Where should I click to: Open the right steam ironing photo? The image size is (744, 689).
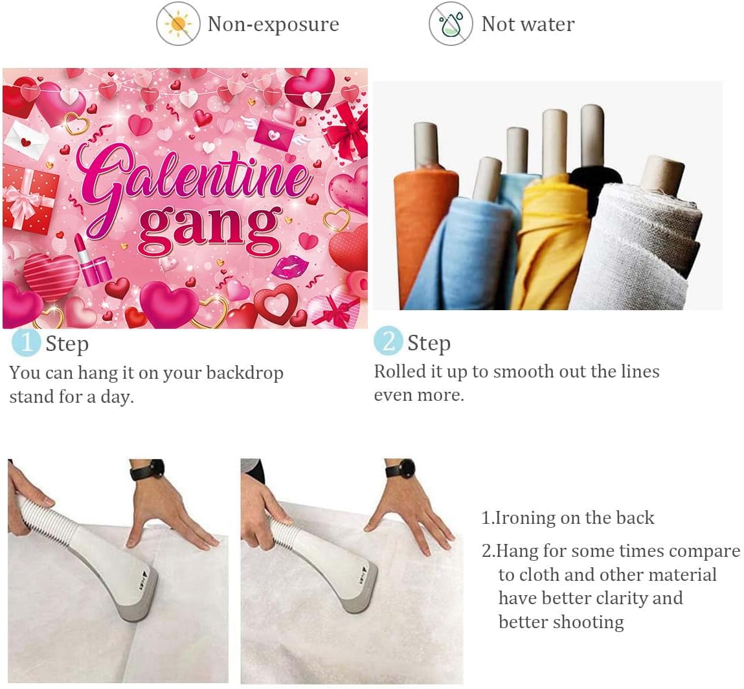pyautogui.click(x=352, y=571)
